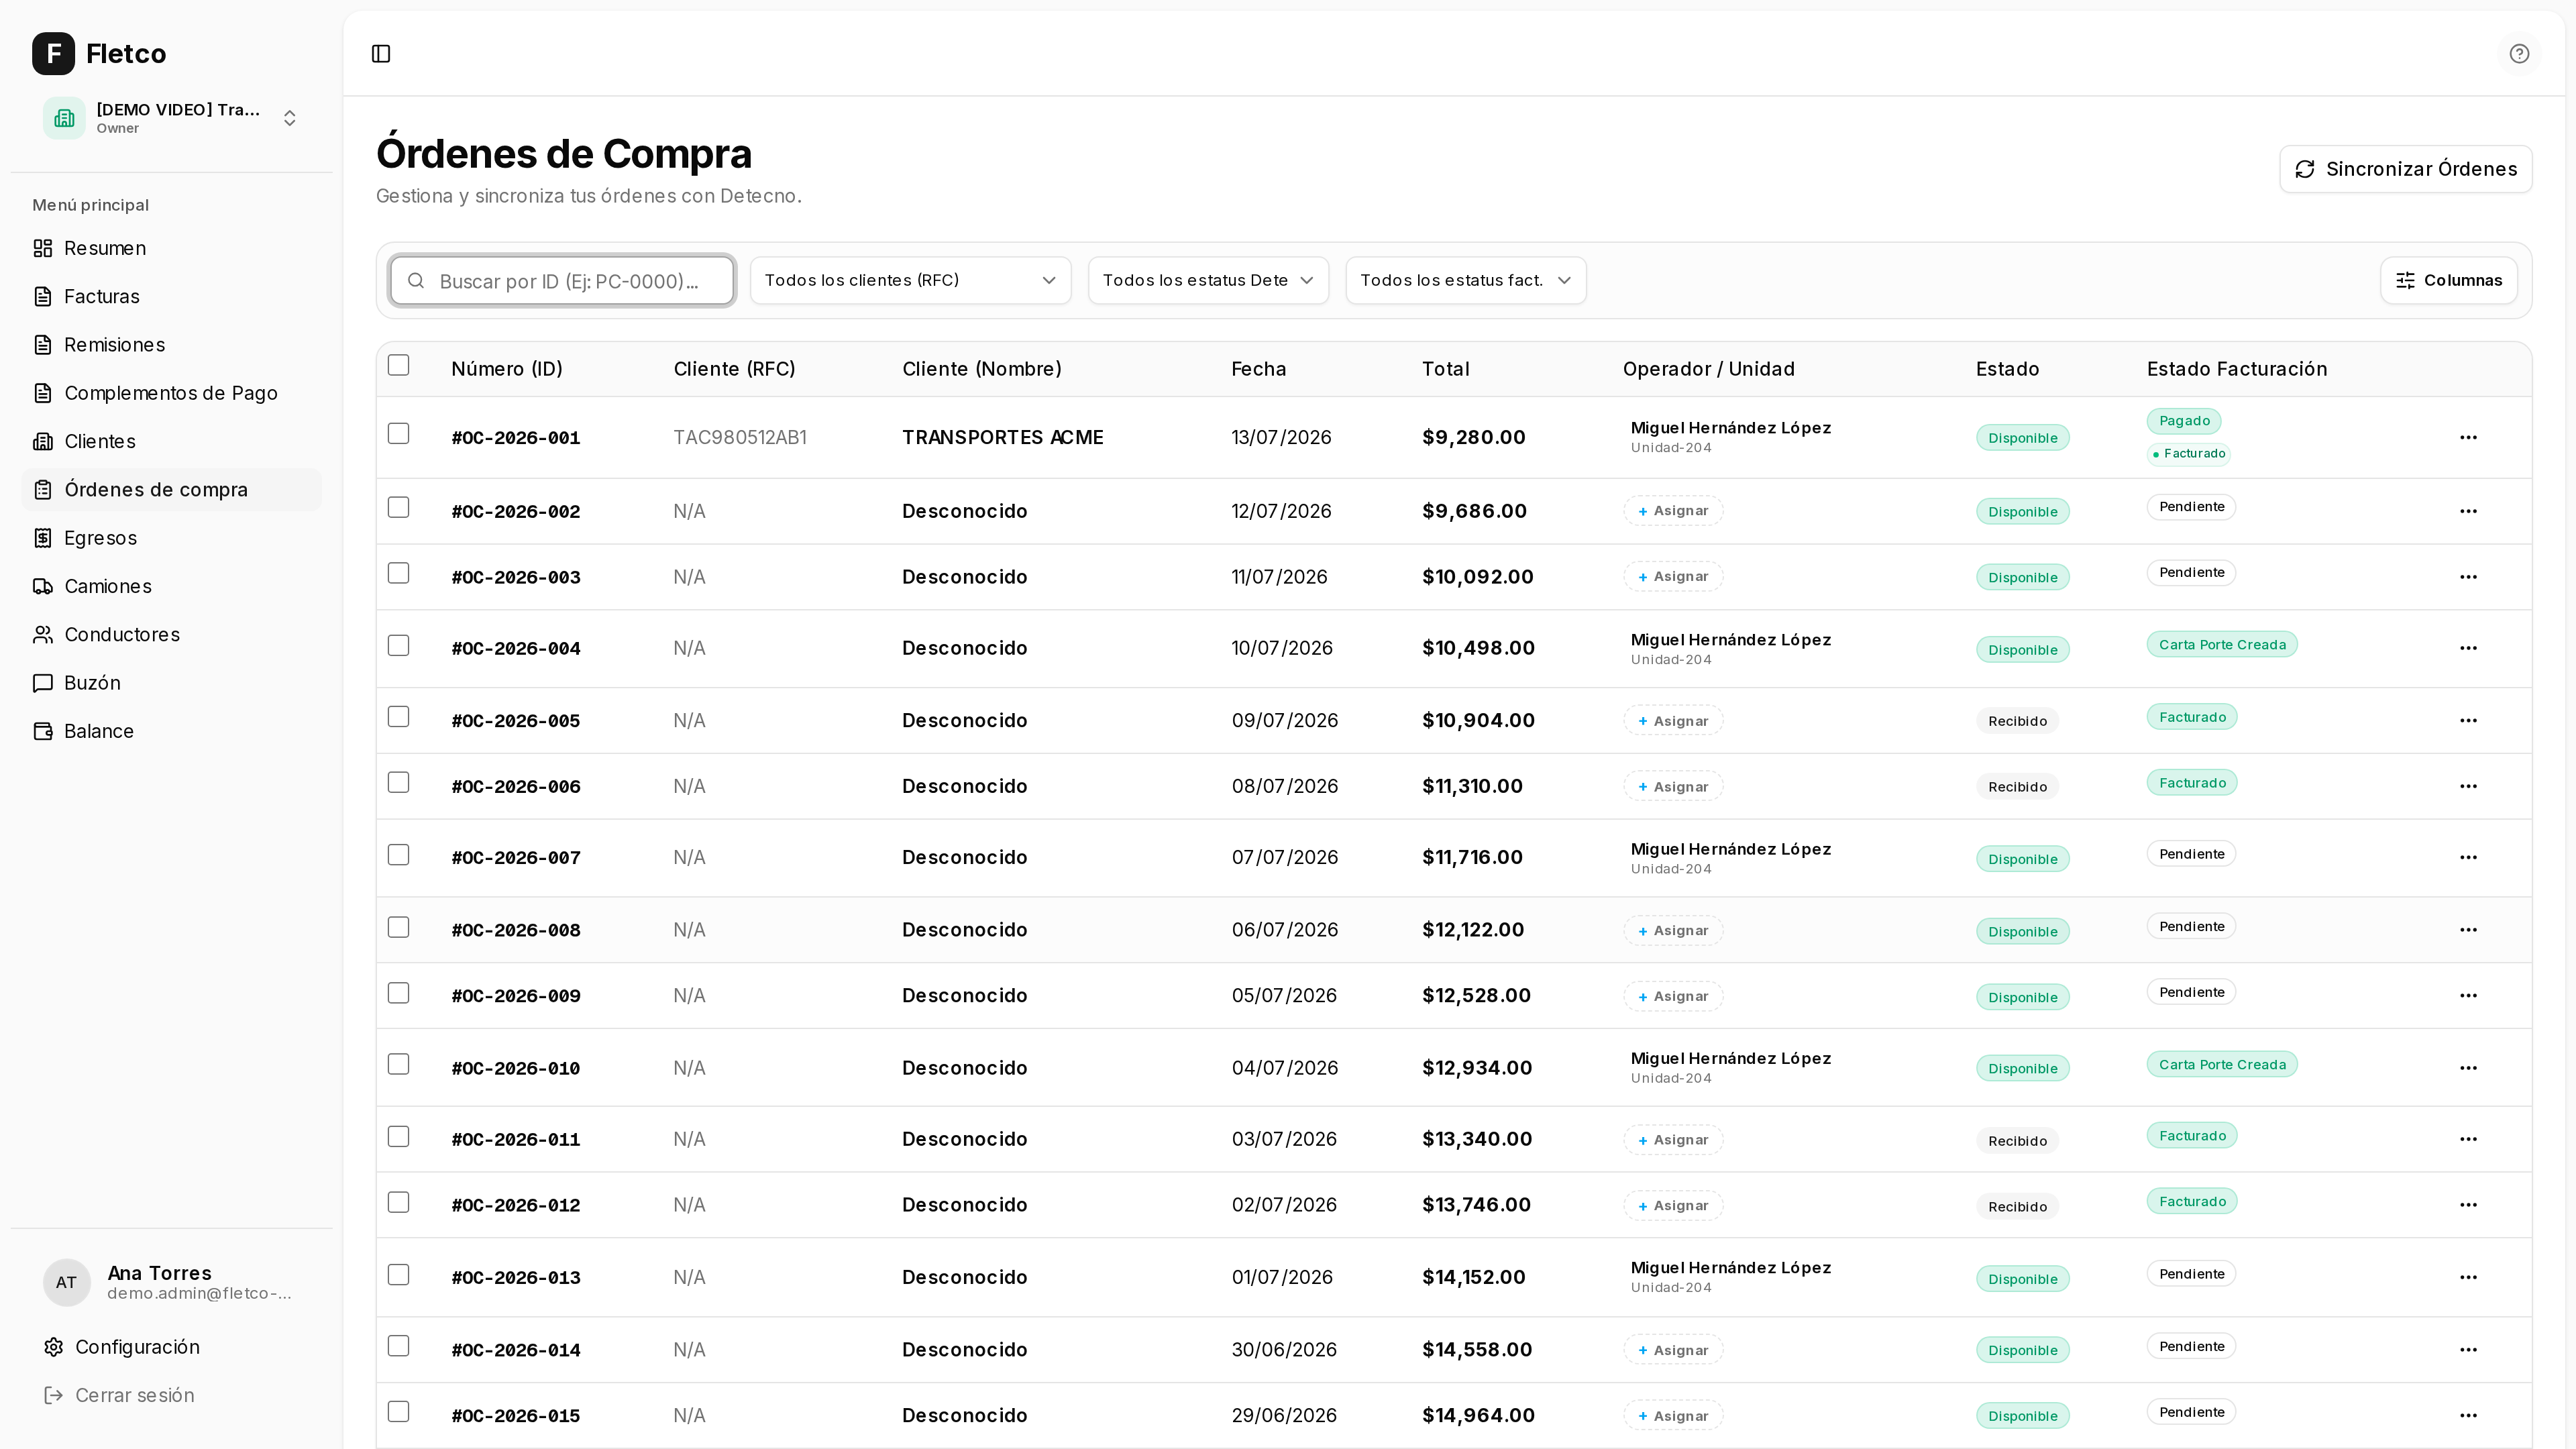The width and height of the screenshot is (2576, 1449).
Task: Check the box for #OC-2026-014
Action: tap(399, 1346)
